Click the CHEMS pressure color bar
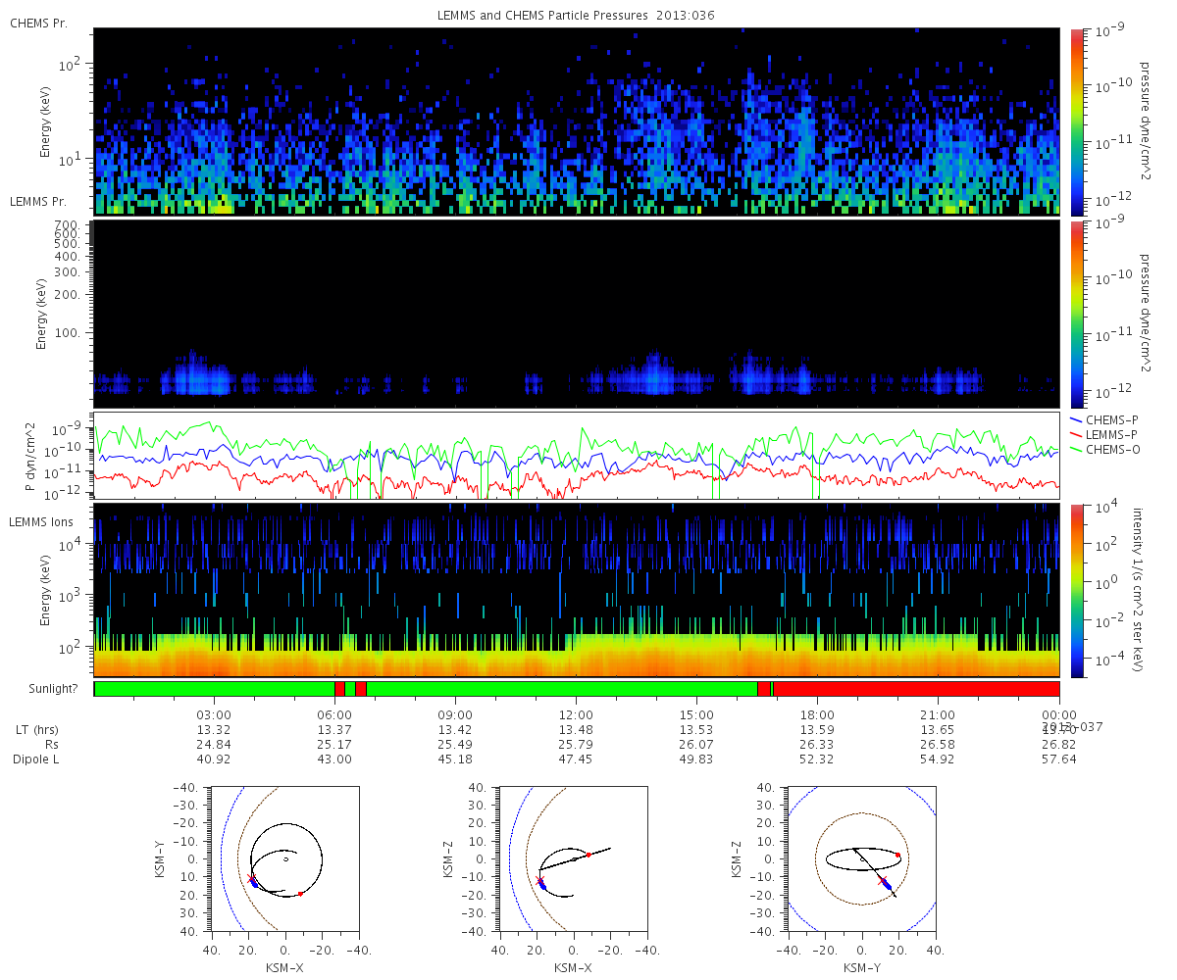 click(x=1076, y=121)
